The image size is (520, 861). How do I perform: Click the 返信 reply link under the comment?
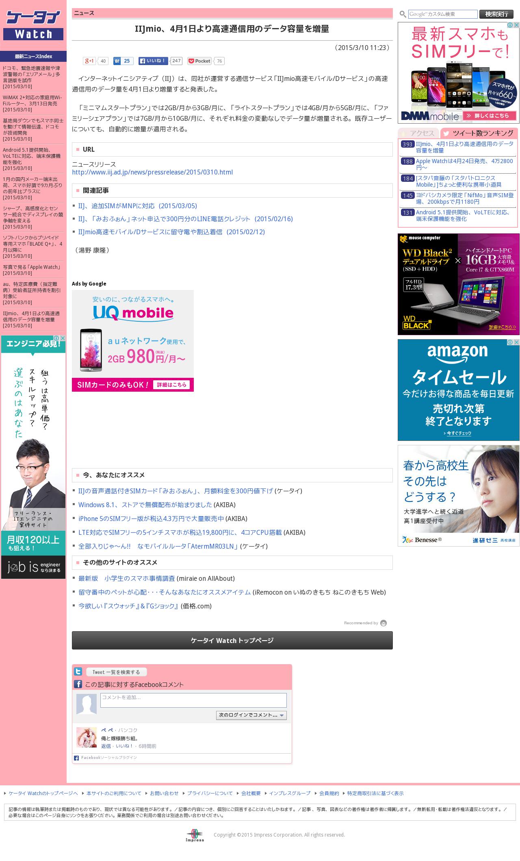coord(106,746)
